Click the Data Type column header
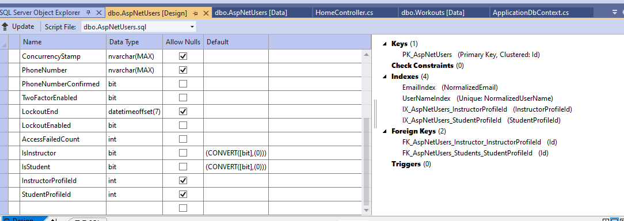The width and height of the screenshot is (624, 221). pos(134,42)
